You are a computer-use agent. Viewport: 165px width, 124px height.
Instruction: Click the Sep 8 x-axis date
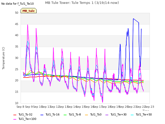[x=20, y=107]
